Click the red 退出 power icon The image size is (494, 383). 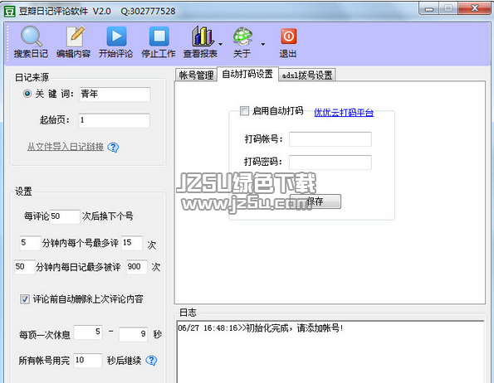289,36
